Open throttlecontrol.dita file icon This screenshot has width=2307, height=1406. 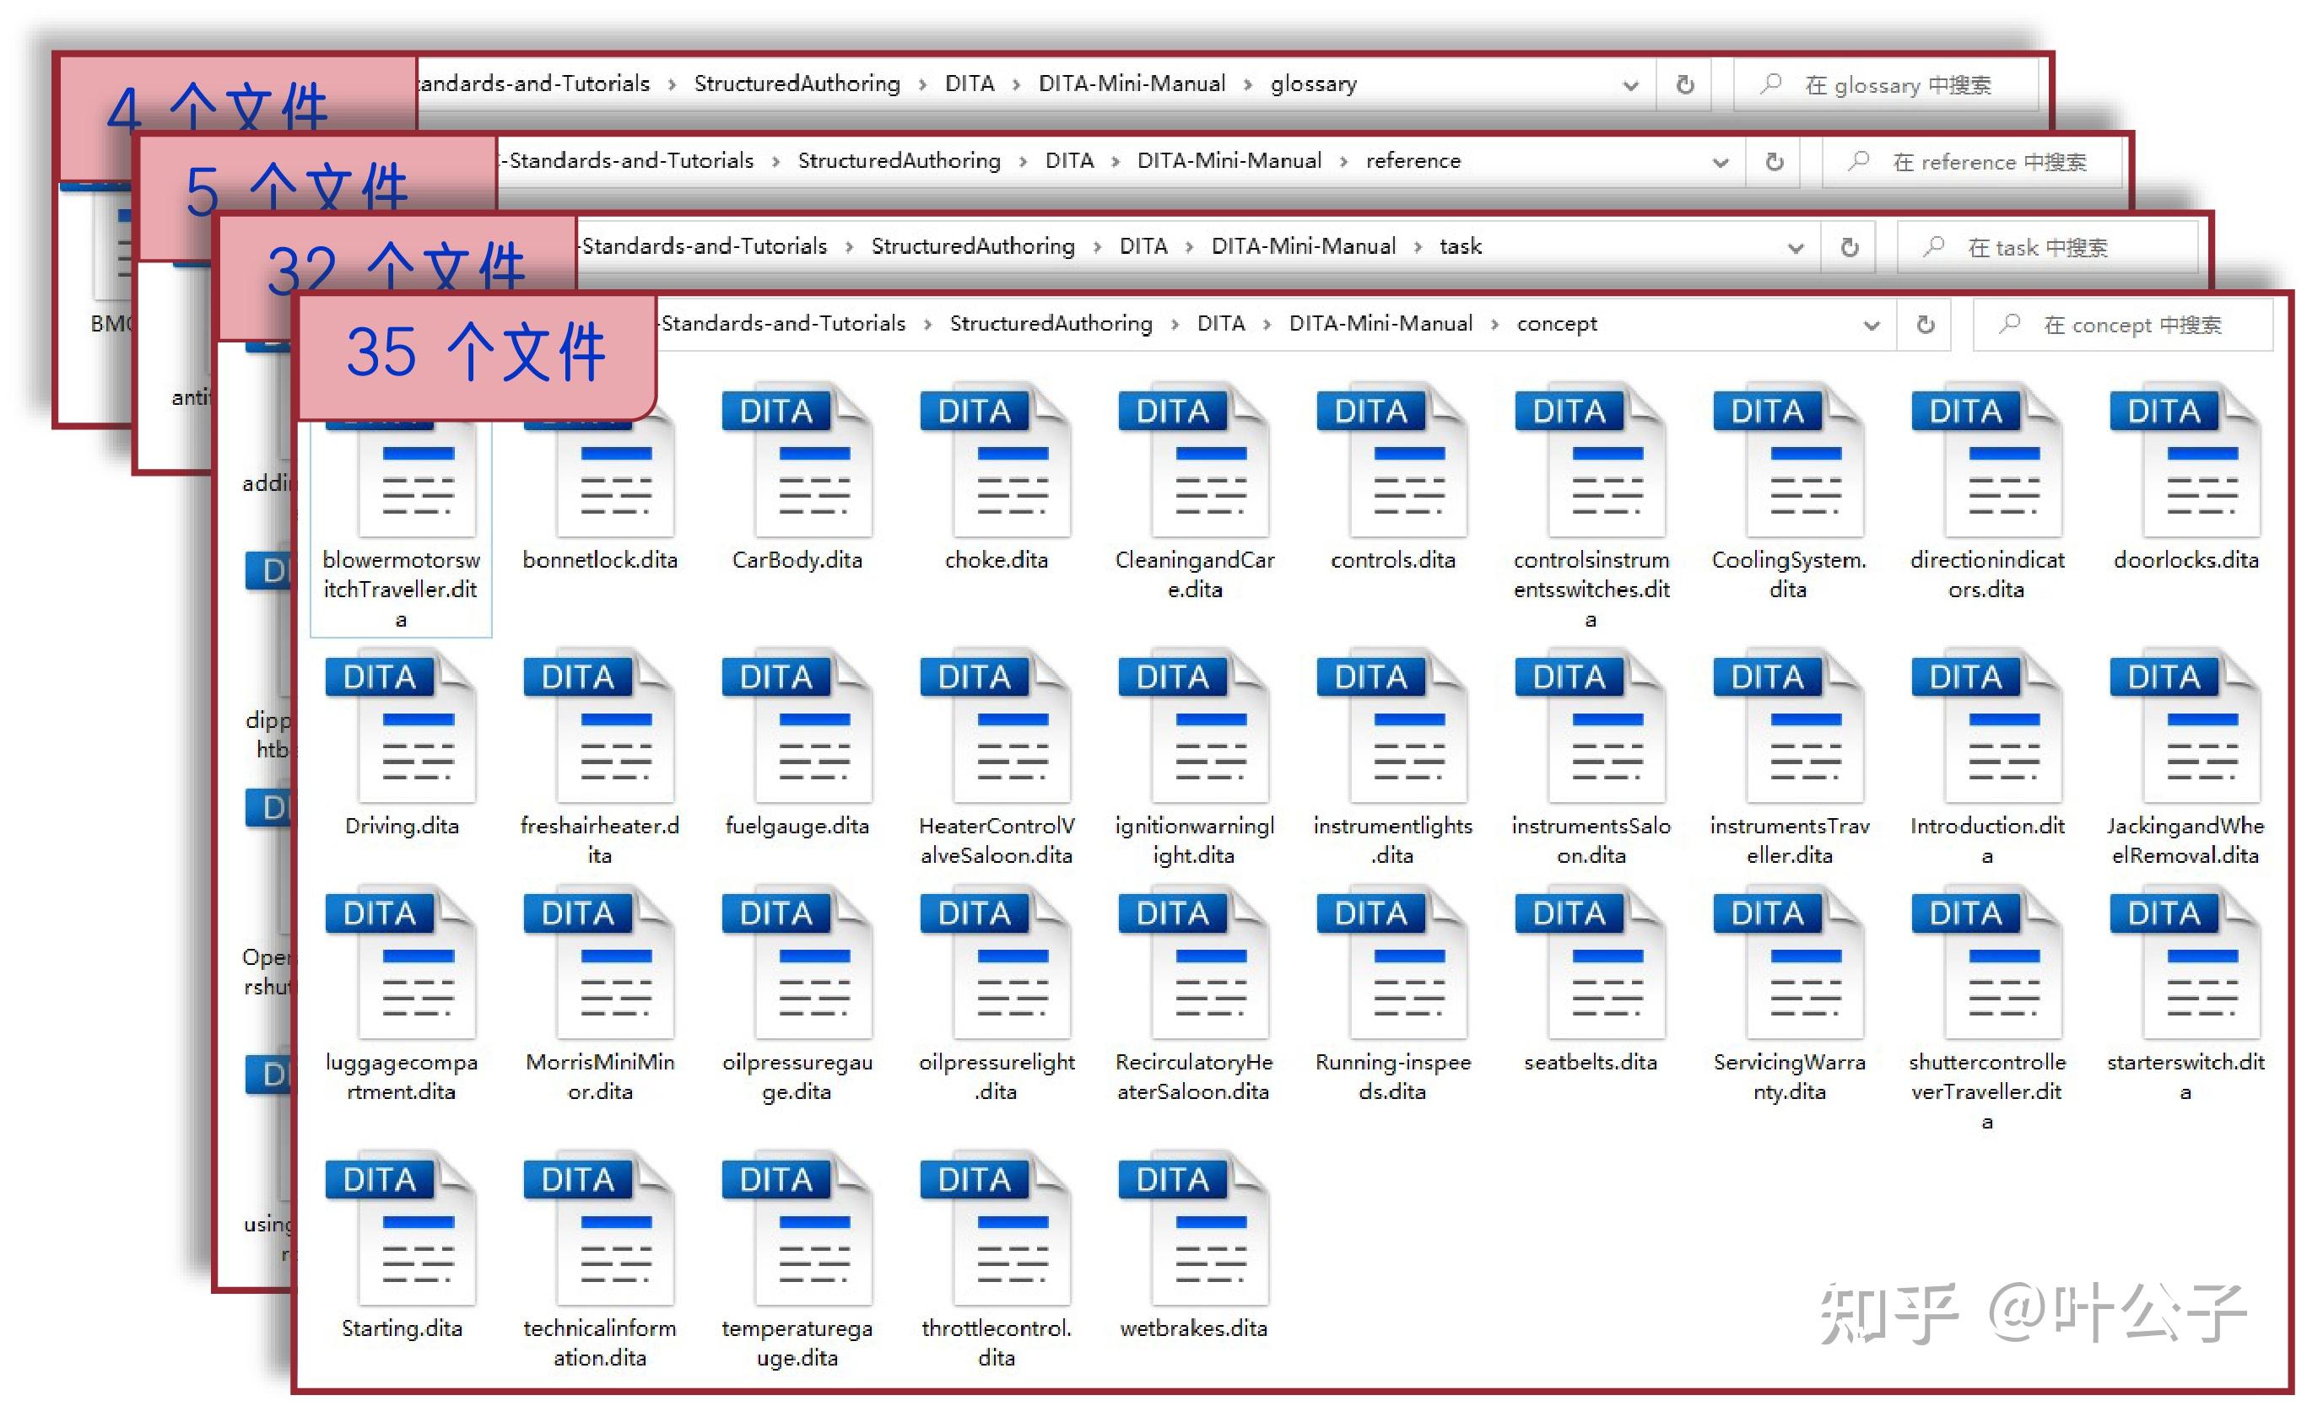(x=995, y=1228)
